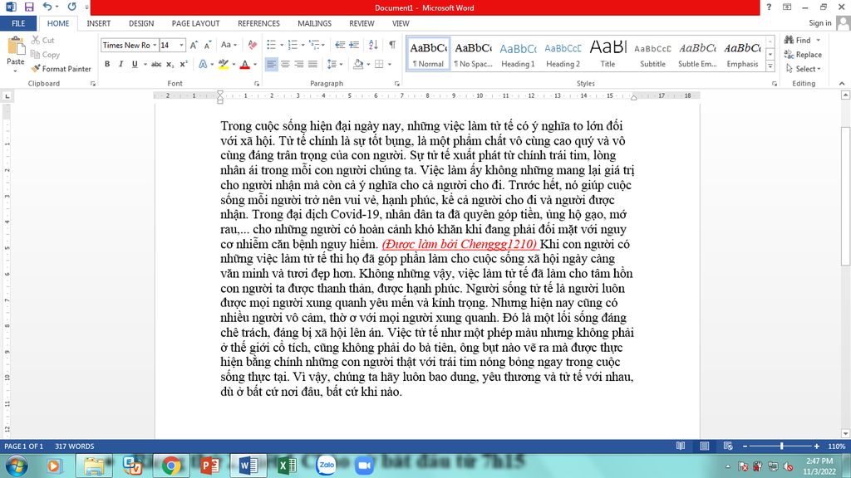Increase font size with Grow Font

pos(194,45)
